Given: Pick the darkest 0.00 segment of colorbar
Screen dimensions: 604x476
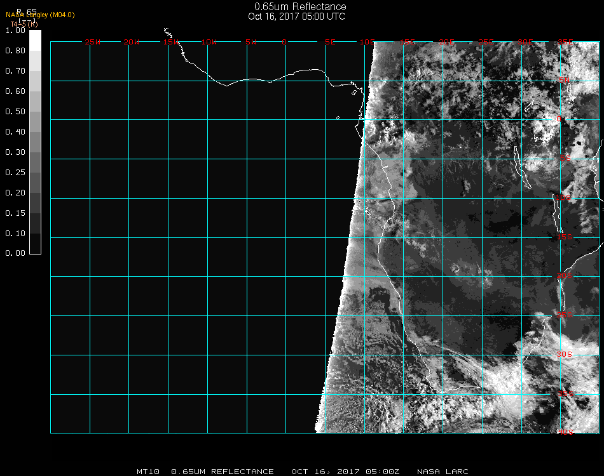Looking at the screenshot, I should pos(35,248).
